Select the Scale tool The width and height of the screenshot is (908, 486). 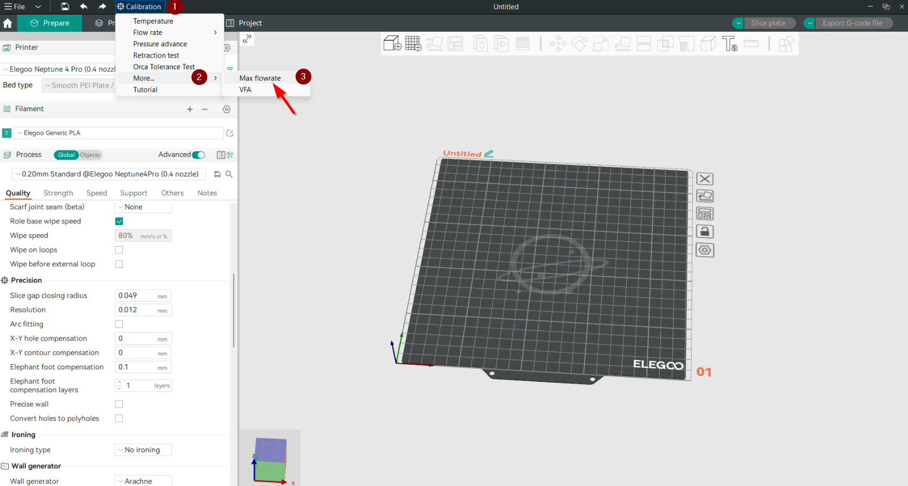[601, 43]
